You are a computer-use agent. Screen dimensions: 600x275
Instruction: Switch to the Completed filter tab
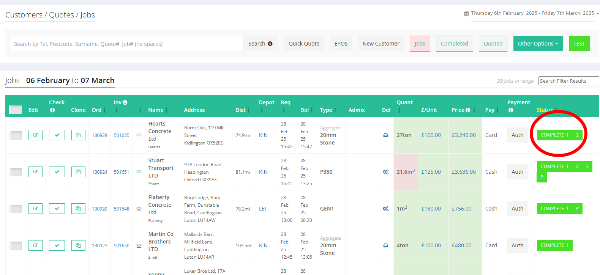coord(454,44)
